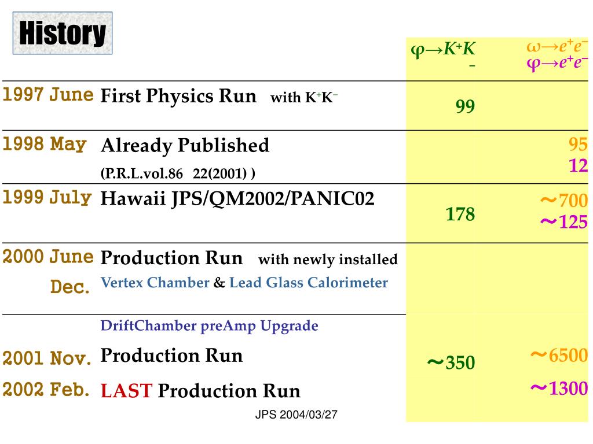Click the First Physics Run heading
This screenshot has height=444, width=593.
coord(178,95)
